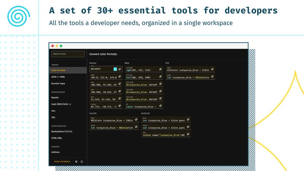Copy the CSS HSL value
The image size is (304, 171).
pyautogui.click(x=160, y=77)
